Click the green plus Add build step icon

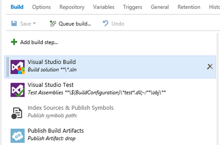coord(14,42)
